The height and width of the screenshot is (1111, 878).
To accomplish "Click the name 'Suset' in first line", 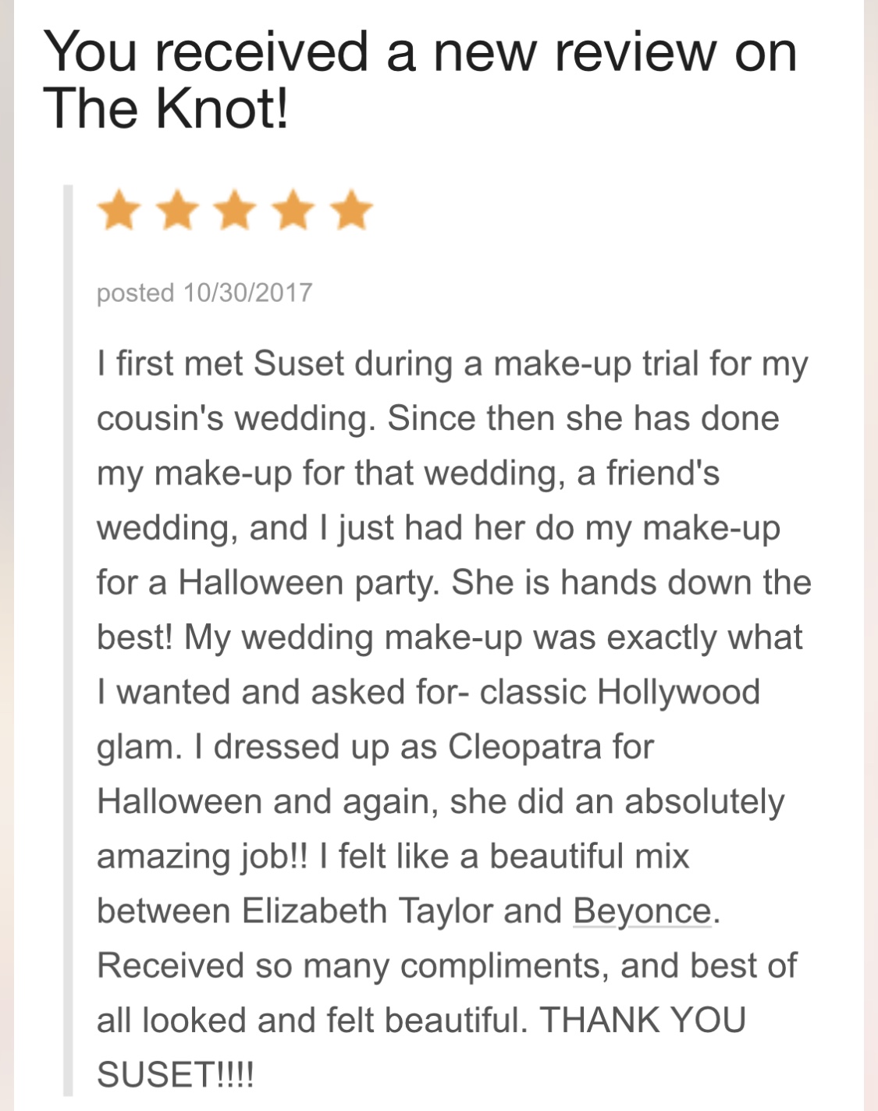I will [x=299, y=364].
